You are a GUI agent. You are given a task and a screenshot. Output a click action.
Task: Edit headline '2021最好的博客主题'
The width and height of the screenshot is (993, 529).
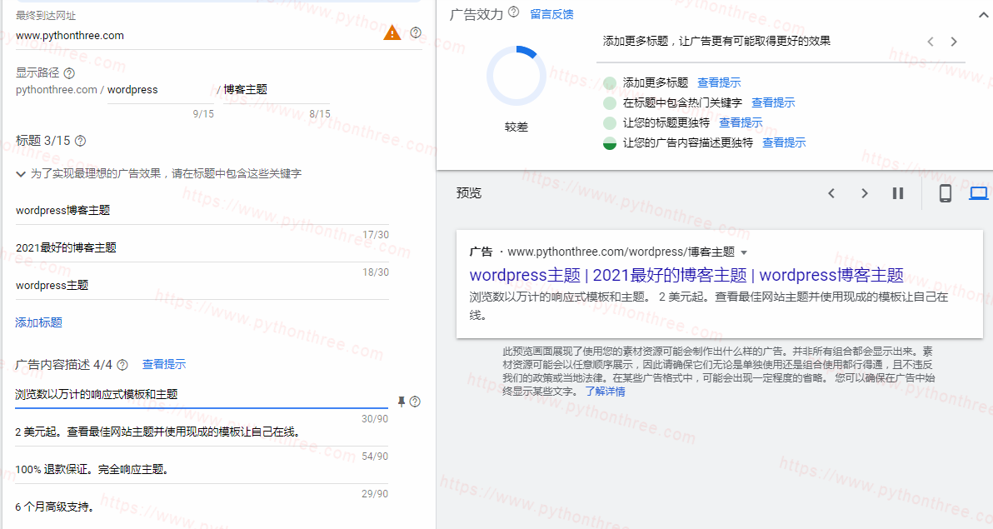[202, 247]
